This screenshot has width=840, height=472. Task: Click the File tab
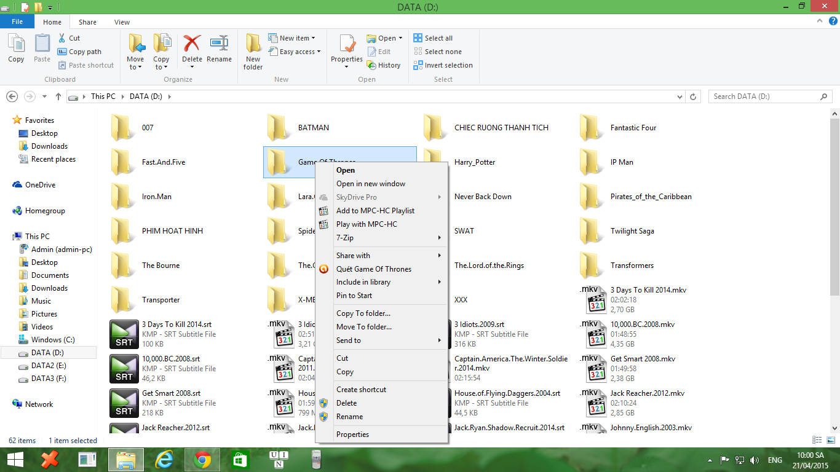pos(17,22)
